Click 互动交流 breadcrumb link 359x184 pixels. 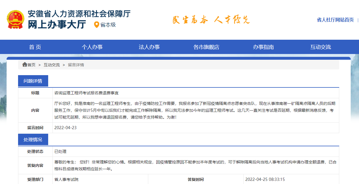tap(52, 65)
